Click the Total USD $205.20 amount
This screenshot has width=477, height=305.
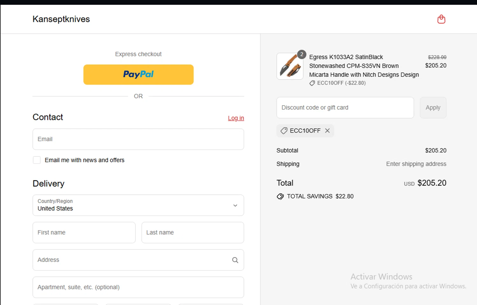[425, 183]
